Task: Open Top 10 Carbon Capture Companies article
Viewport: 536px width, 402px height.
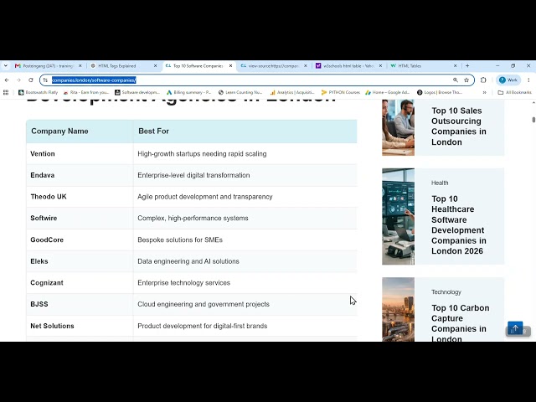Action: point(460,323)
